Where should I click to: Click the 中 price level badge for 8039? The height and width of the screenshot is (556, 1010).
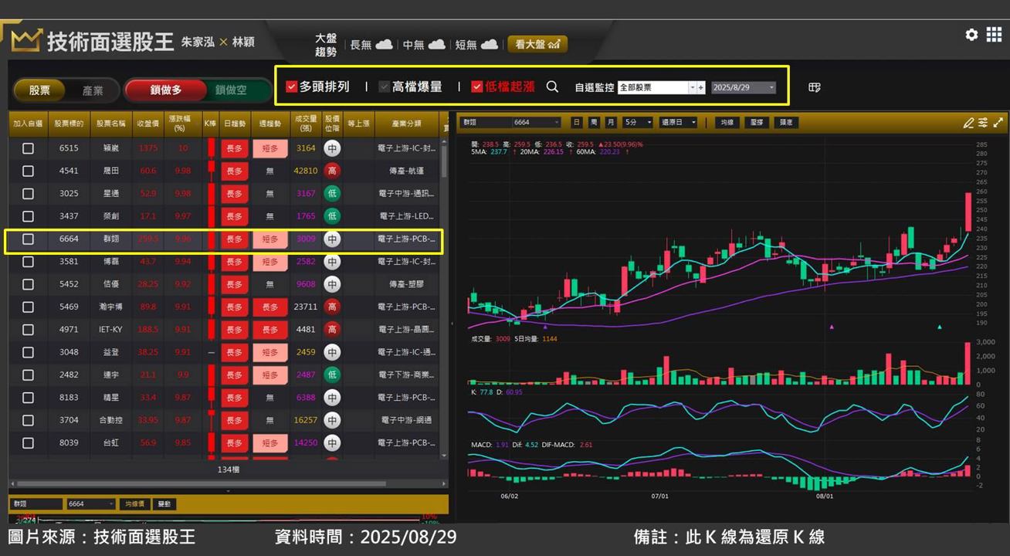coord(332,442)
